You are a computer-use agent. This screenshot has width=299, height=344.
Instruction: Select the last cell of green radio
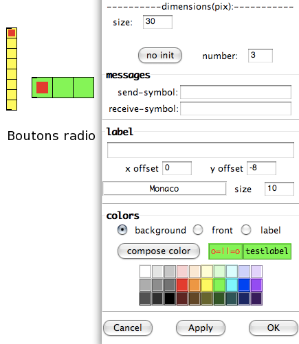click(x=84, y=87)
